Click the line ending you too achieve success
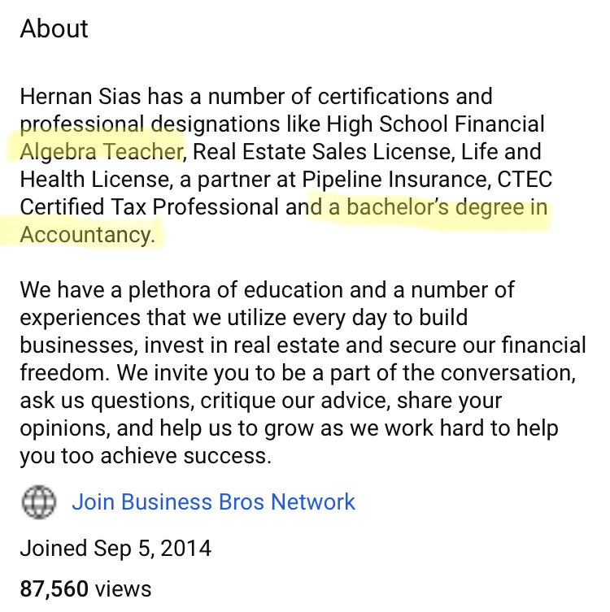Screen dimensions: 610x612 146,456
